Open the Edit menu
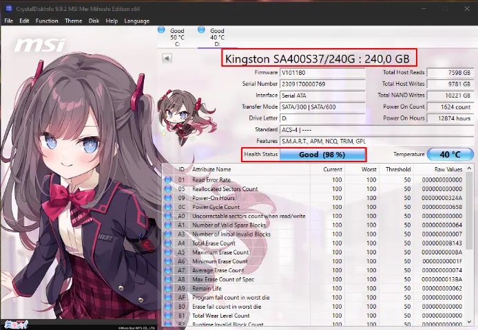This screenshot has width=478, height=330. tap(24, 21)
